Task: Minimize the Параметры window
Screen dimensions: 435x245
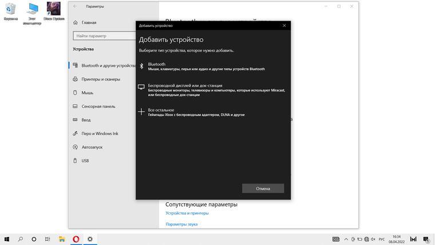Action: 326,6
